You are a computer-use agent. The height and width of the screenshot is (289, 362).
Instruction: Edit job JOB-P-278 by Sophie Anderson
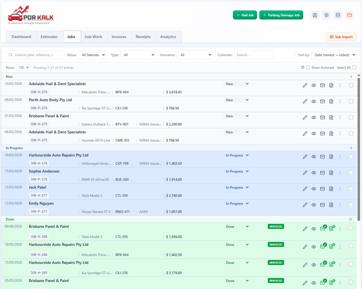point(305,173)
